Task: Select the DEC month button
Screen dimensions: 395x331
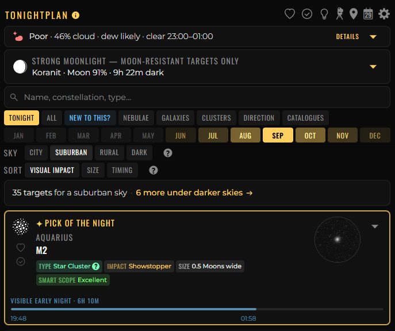Action: point(375,136)
